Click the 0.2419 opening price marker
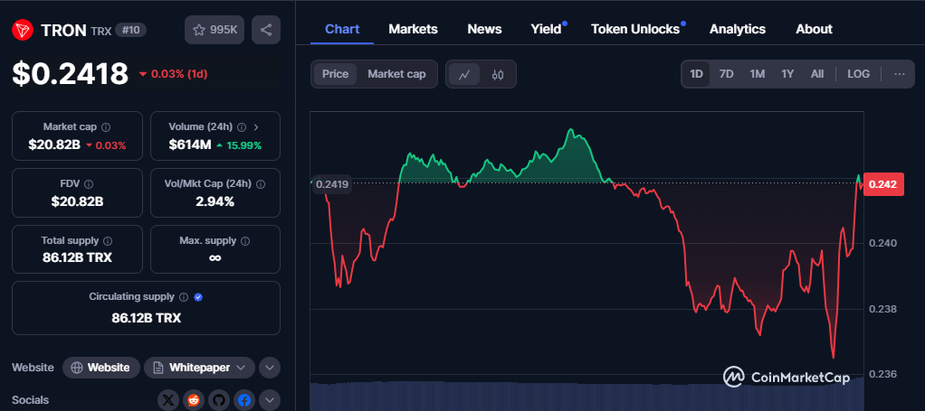This screenshot has height=411, width=925. coord(331,183)
